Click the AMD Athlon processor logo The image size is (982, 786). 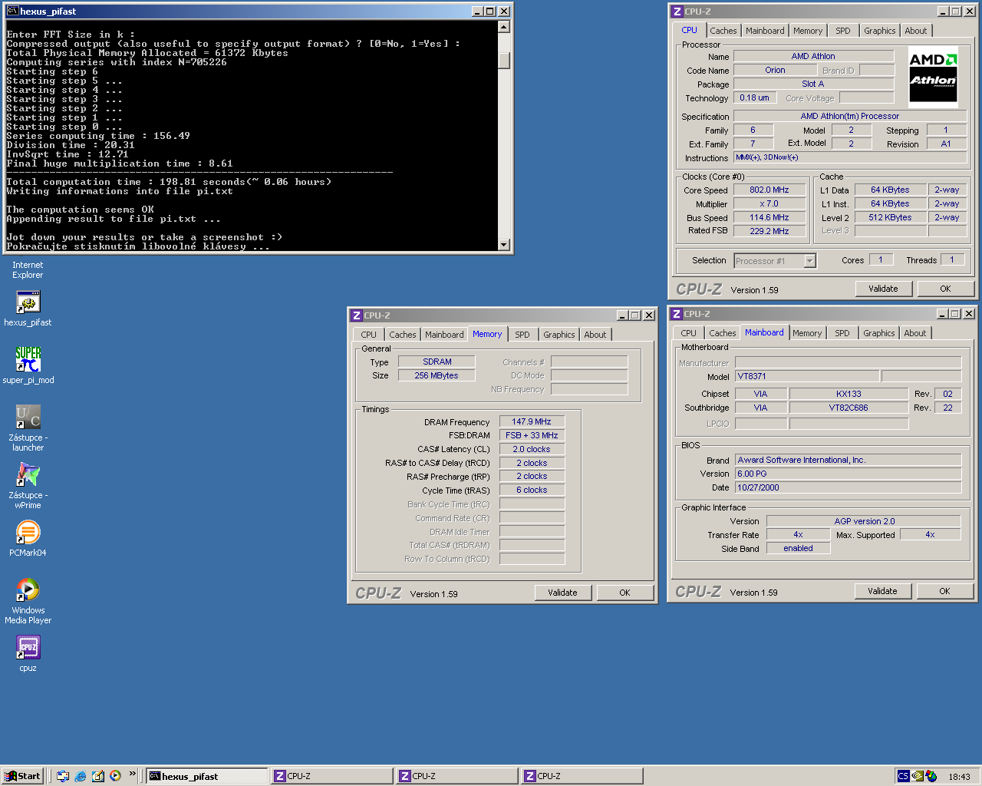tap(933, 77)
